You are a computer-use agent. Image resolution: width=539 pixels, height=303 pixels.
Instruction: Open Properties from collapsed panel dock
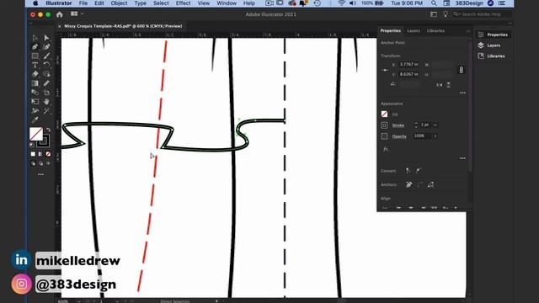[493, 35]
